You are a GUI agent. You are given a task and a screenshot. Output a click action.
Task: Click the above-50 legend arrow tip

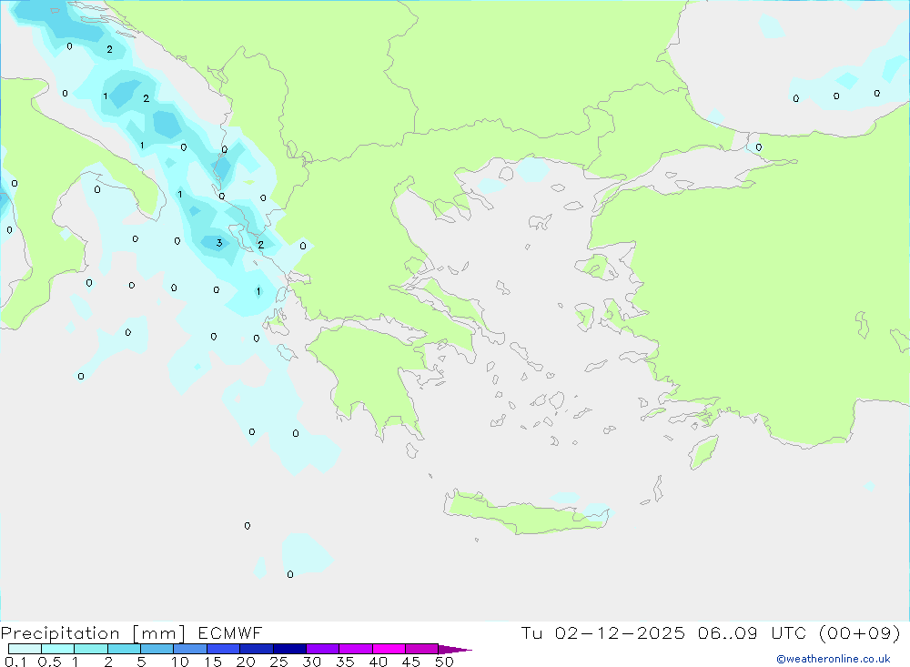pos(455,649)
